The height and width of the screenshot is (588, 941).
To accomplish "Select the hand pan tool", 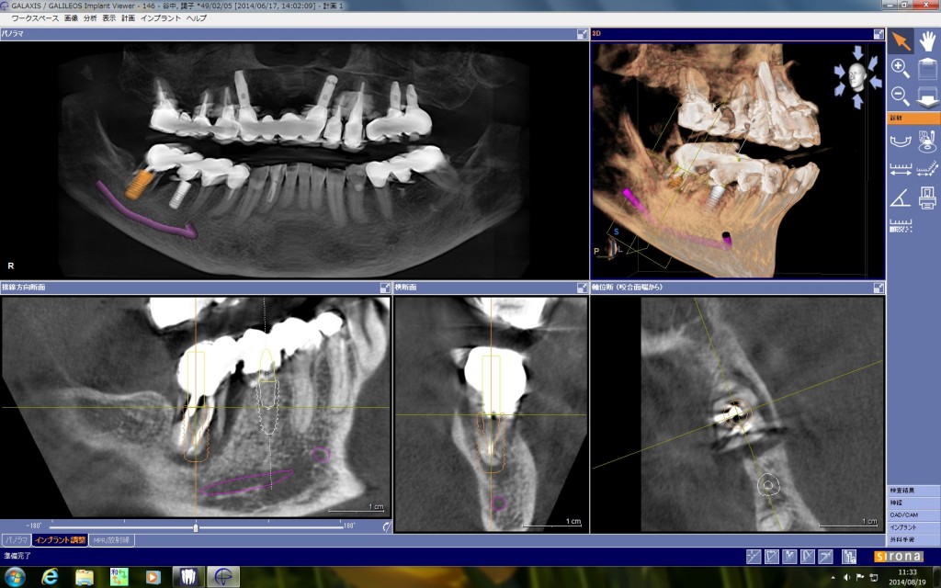I will click(x=927, y=40).
